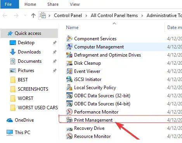Image resolution: width=182 pixels, height=143 pixels.
Task: Open the OneDrive cloud icon
Action: click(10, 120)
